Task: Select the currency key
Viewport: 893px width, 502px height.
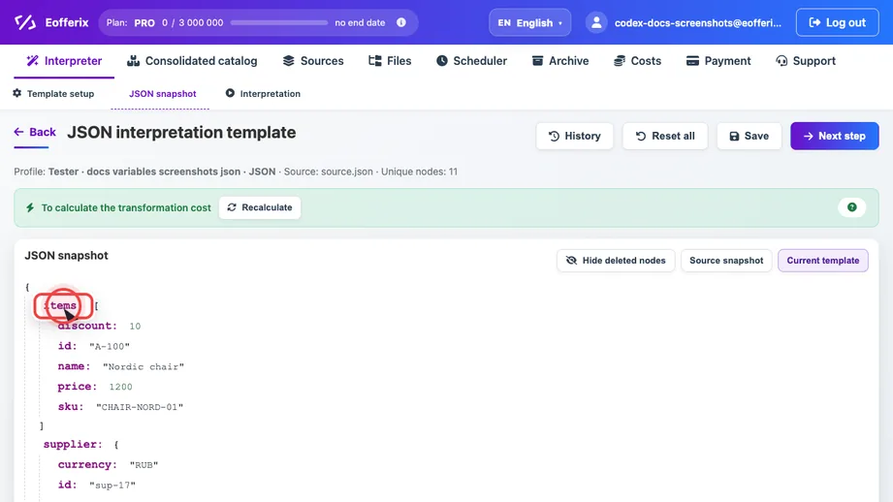Action: coord(86,464)
